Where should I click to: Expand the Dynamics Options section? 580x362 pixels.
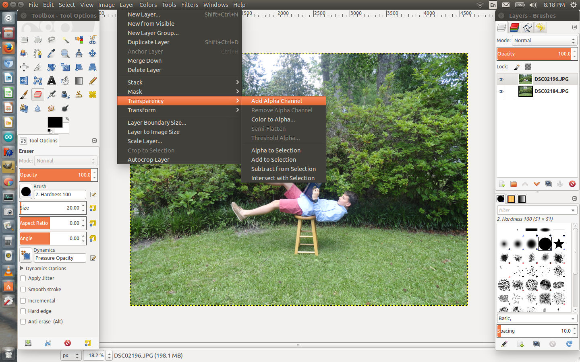point(22,268)
